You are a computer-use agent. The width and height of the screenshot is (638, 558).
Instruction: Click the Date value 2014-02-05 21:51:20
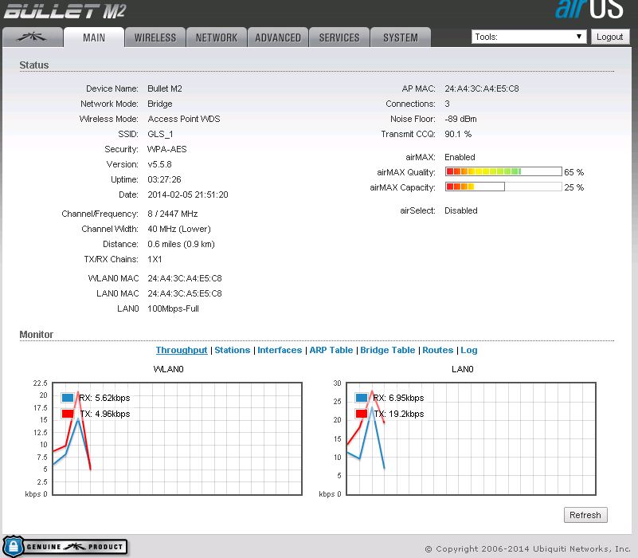pos(188,195)
